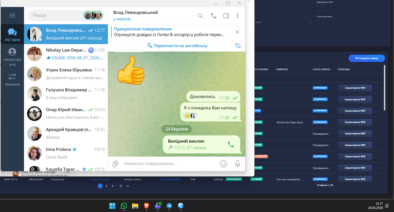This screenshot has height=212, width=394.
Task: Select the Влад Левандовсь... chat entry
Action: pos(66,34)
